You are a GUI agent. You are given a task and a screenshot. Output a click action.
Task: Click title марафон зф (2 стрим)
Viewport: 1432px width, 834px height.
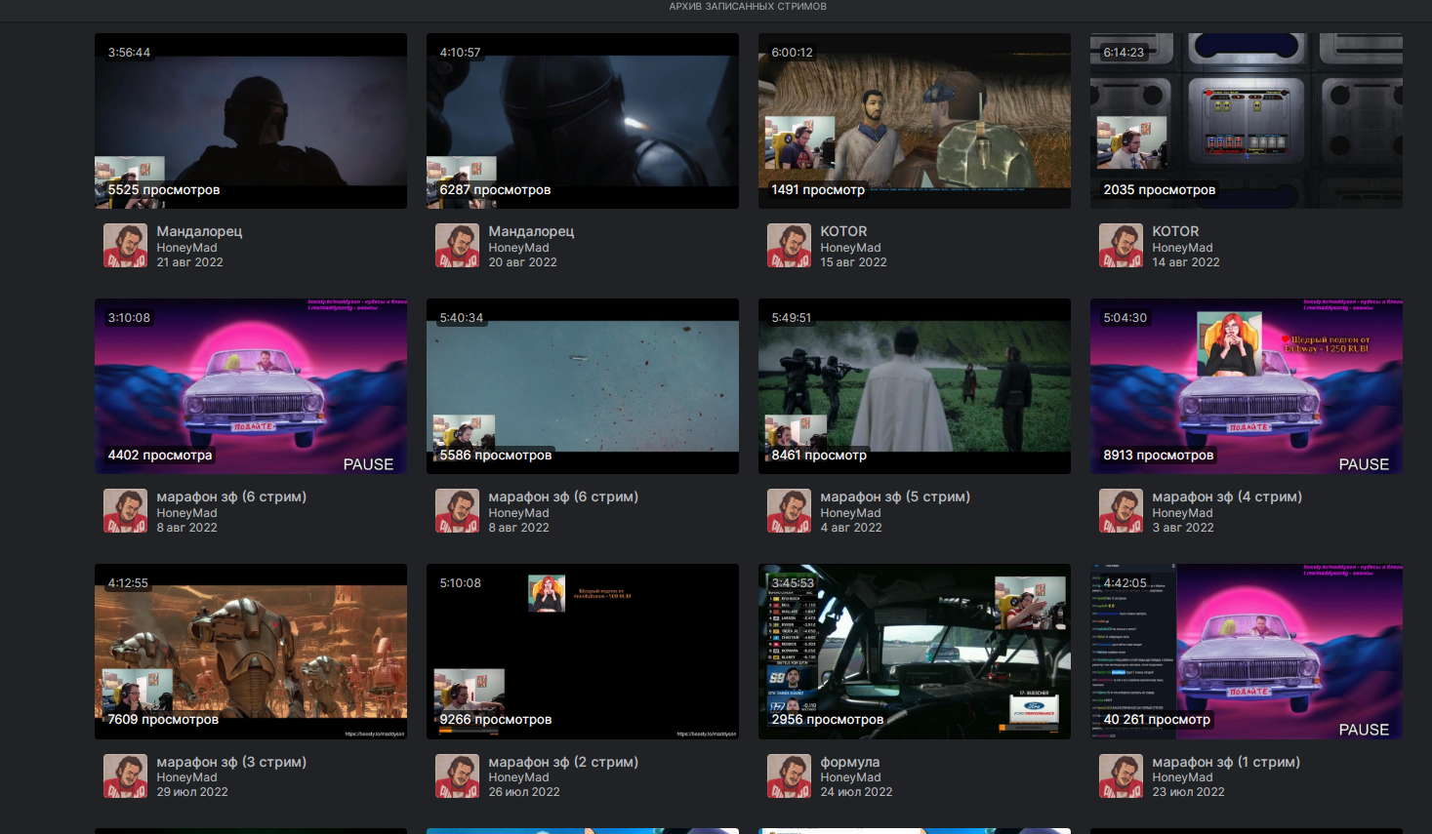click(x=563, y=762)
